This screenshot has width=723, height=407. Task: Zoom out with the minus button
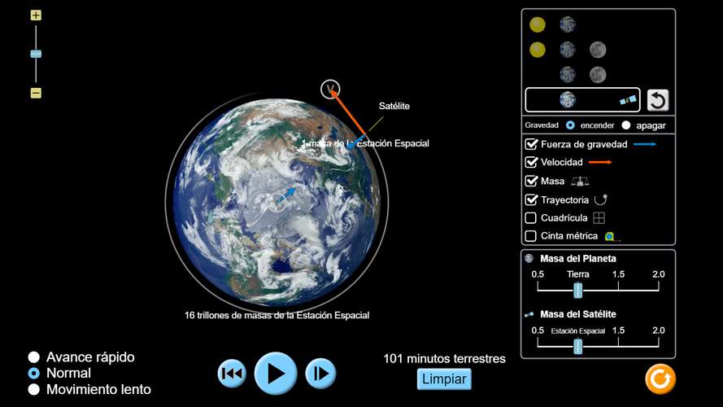coord(36,93)
